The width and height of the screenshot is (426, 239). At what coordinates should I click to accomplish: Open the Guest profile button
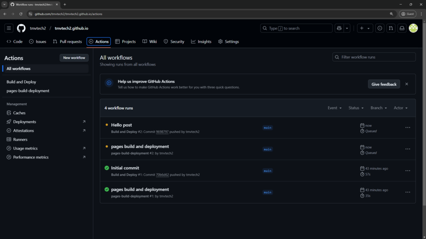pos(408,14)
